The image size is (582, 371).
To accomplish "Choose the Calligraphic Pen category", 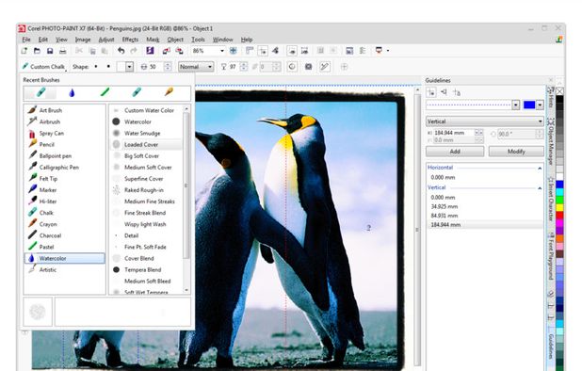I will pyautogui.click(x=65, y=168).
